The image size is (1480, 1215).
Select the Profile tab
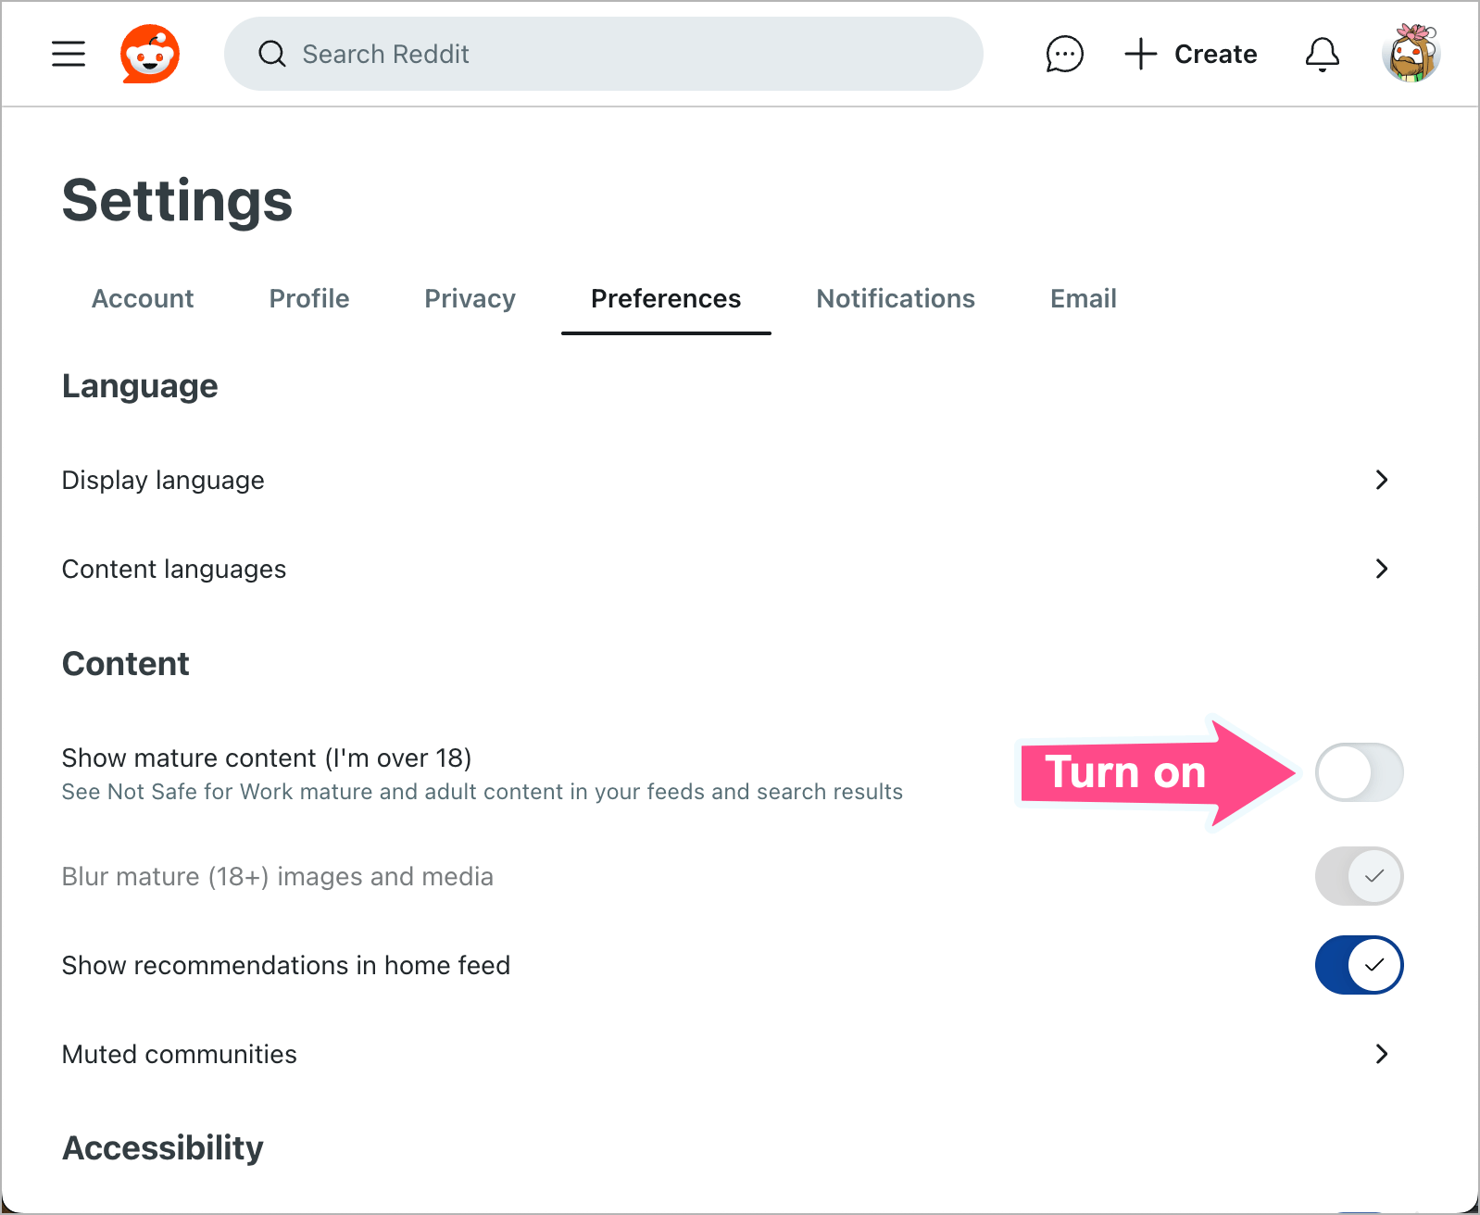point(309,298)
